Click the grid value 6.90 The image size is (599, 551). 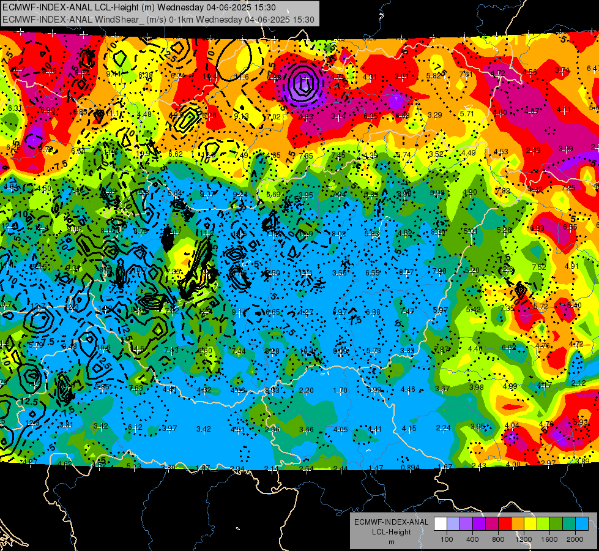pyautogui.click(x=47, y=110)
